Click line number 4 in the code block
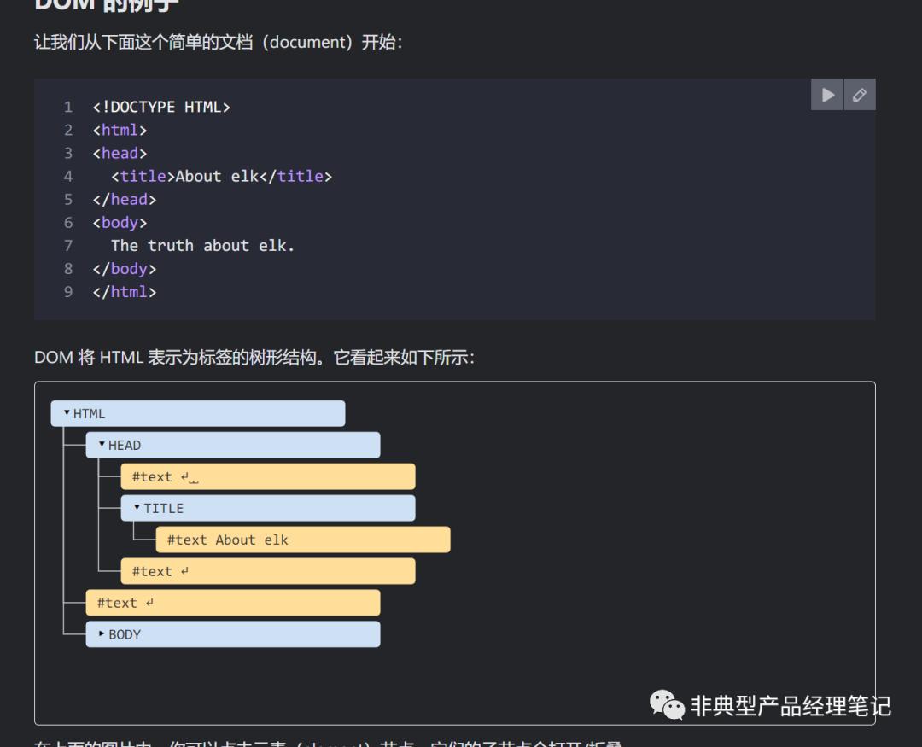Screen dimensions: 922x747 pos(68,176)
